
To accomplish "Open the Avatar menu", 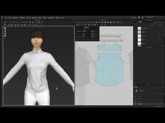I will click(x=40, y=18).
